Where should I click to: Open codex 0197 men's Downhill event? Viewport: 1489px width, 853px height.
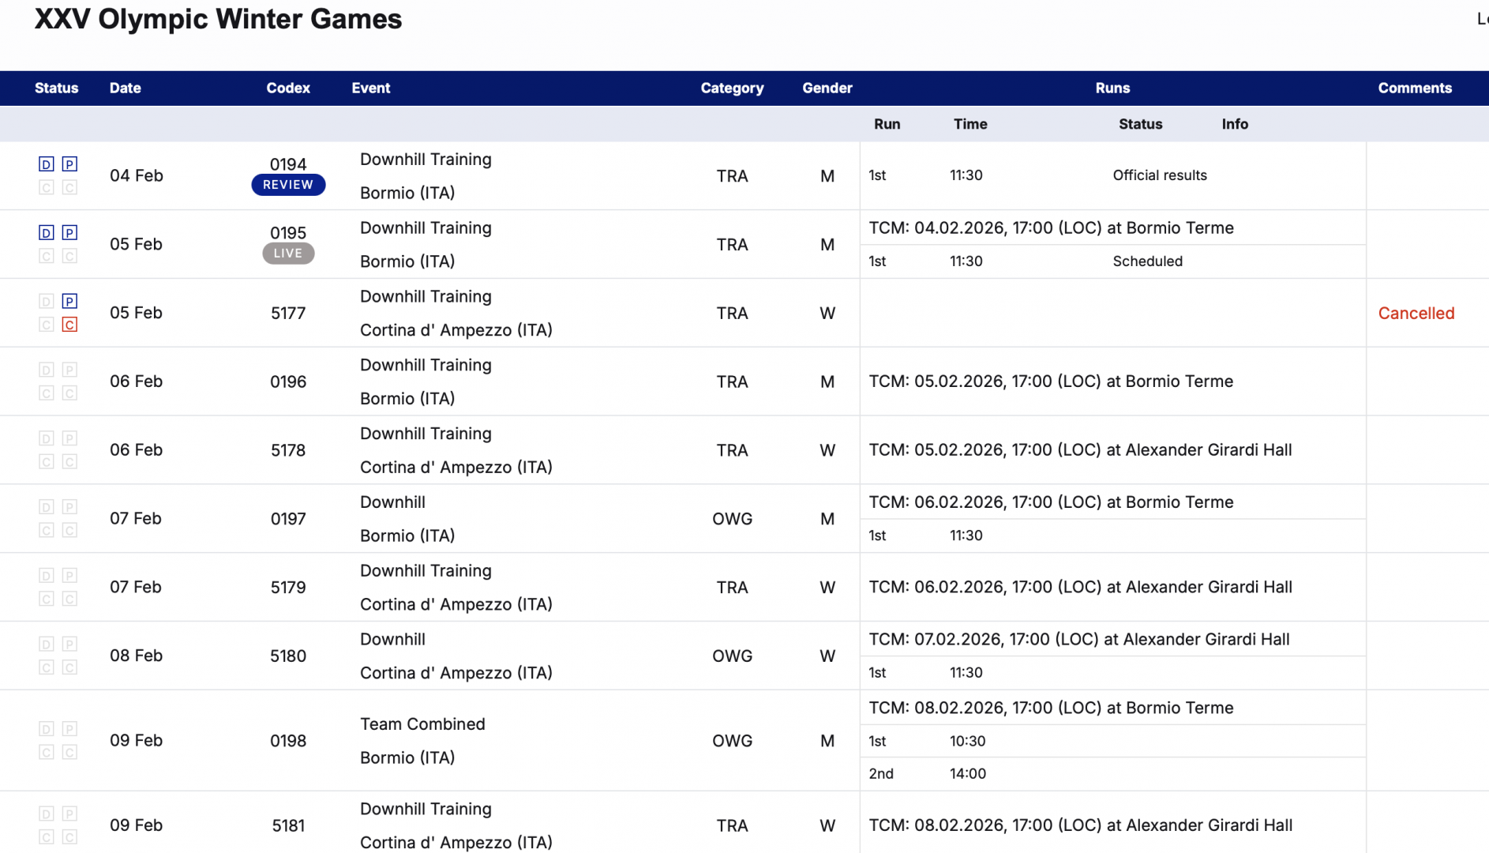point(392,502)
